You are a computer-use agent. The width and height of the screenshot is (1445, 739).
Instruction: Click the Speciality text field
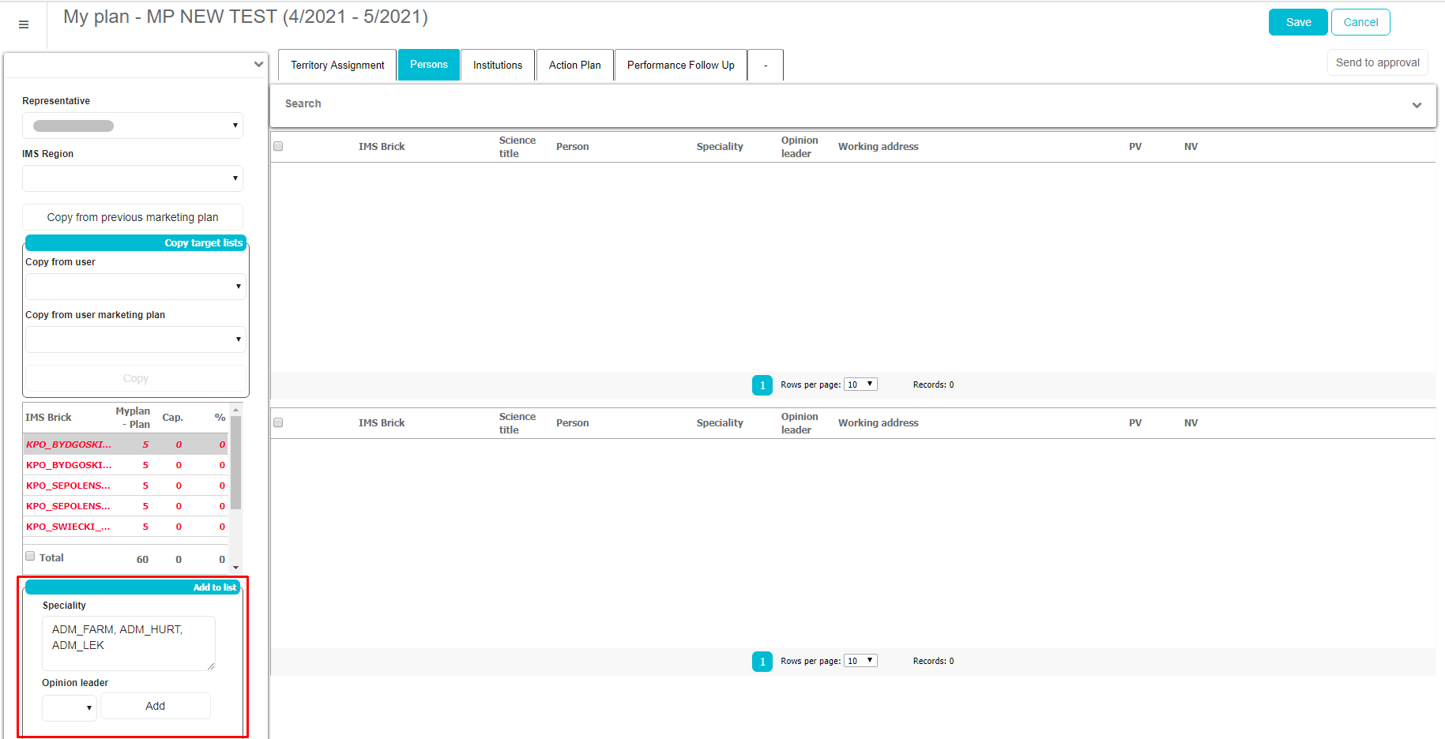pos(128,643)
